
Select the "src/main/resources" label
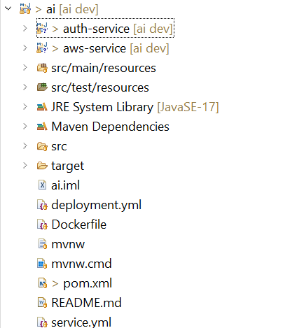coord(104,68)
